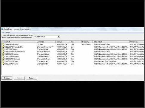Image resolution: width=145 pixels, height=108 pixels.
Task: Click the share icon for \\LEGOLAS\Recorded TV
Action: coord(3,47)
